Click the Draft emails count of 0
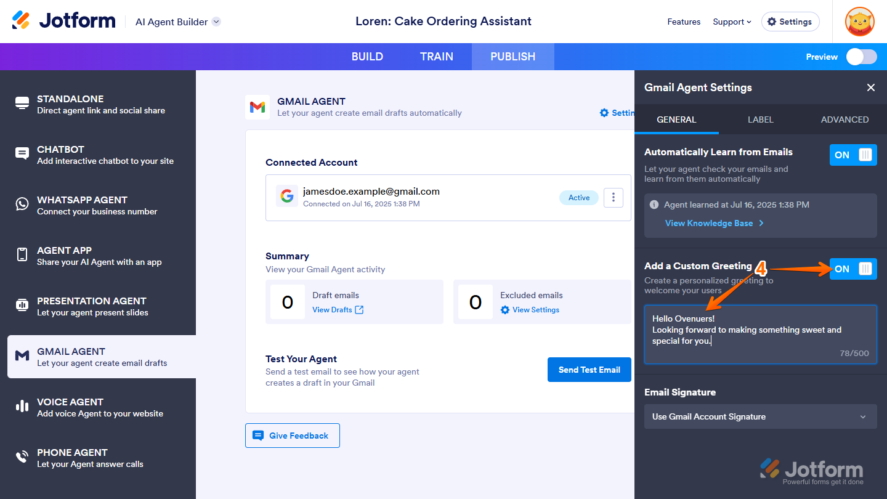 click(288, 302)
